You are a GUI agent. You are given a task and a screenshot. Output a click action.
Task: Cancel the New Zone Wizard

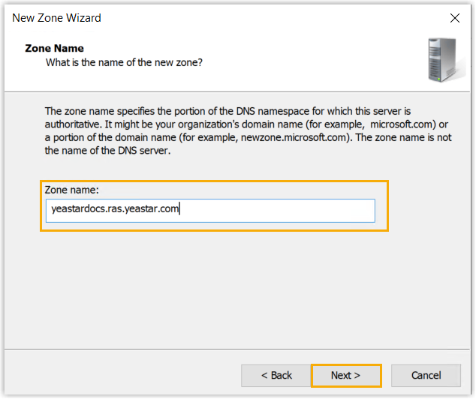pos(426,375)
